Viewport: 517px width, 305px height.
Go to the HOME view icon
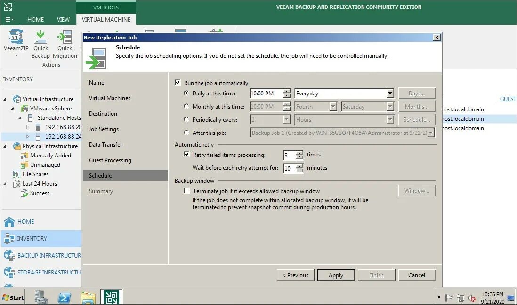click(x=9, y=222)
